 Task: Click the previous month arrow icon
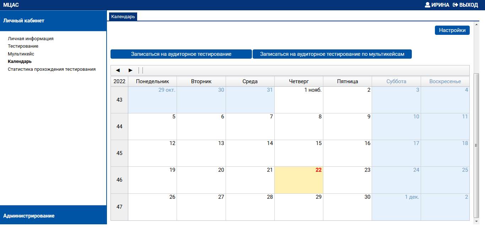pos(118,70)
